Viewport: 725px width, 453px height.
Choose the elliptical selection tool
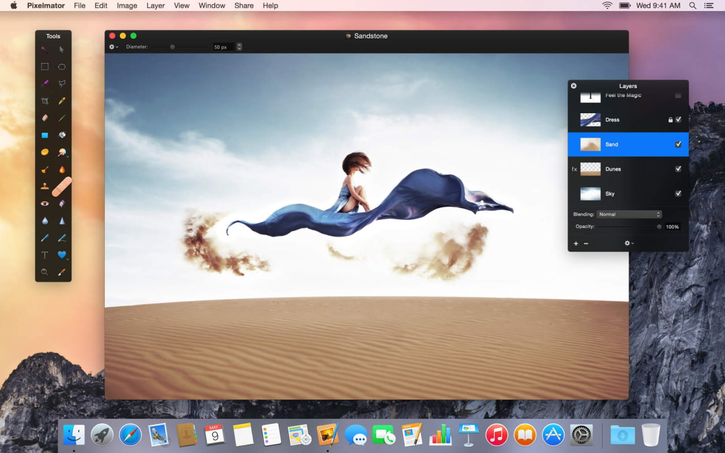pos(61,66)
